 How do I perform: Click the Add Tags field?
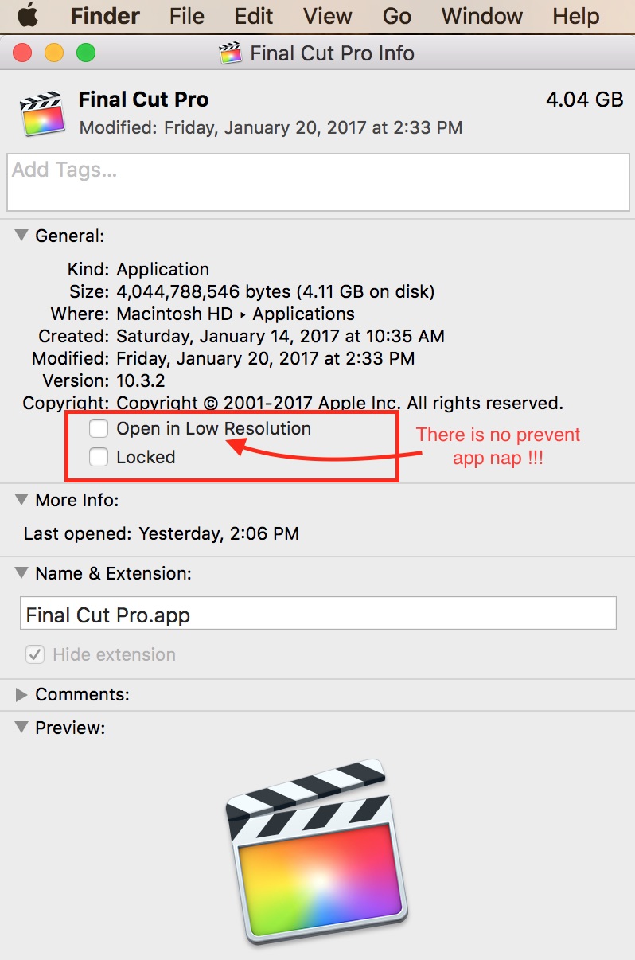point(317,181)
